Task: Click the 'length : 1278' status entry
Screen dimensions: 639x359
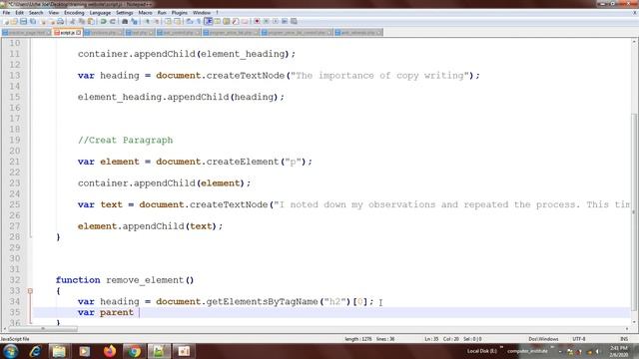Action: (x=357, y=339)
